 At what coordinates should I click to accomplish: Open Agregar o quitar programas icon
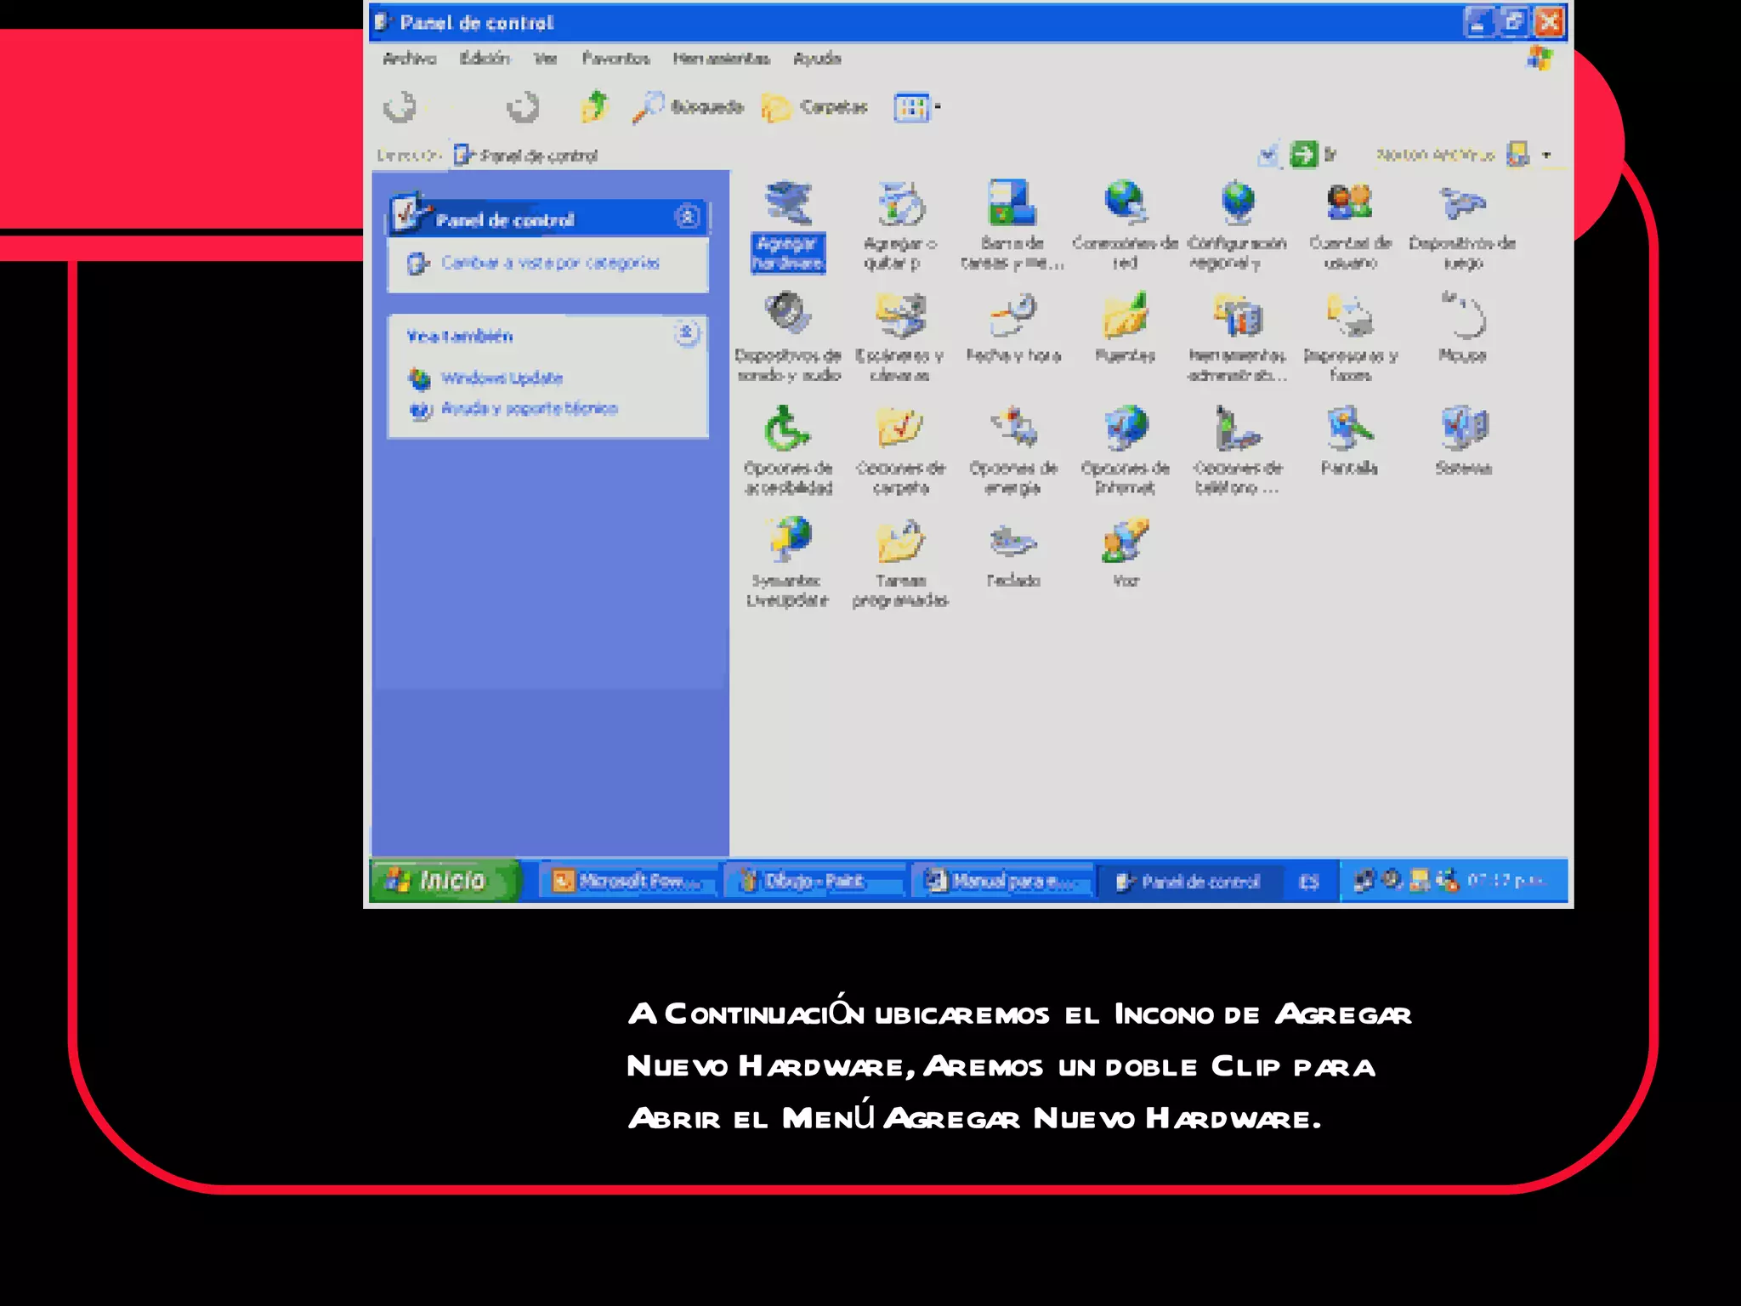pyautogui.click(x=900, y=225)
